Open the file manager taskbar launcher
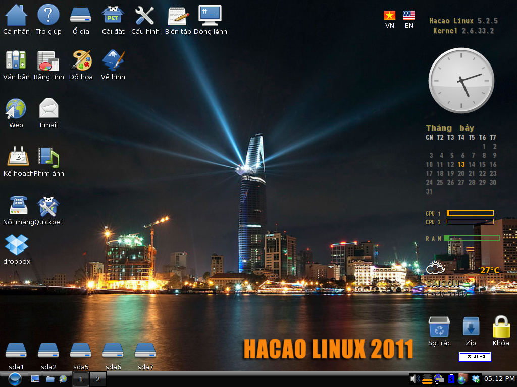The image size is (517, 387). [50, 379]
